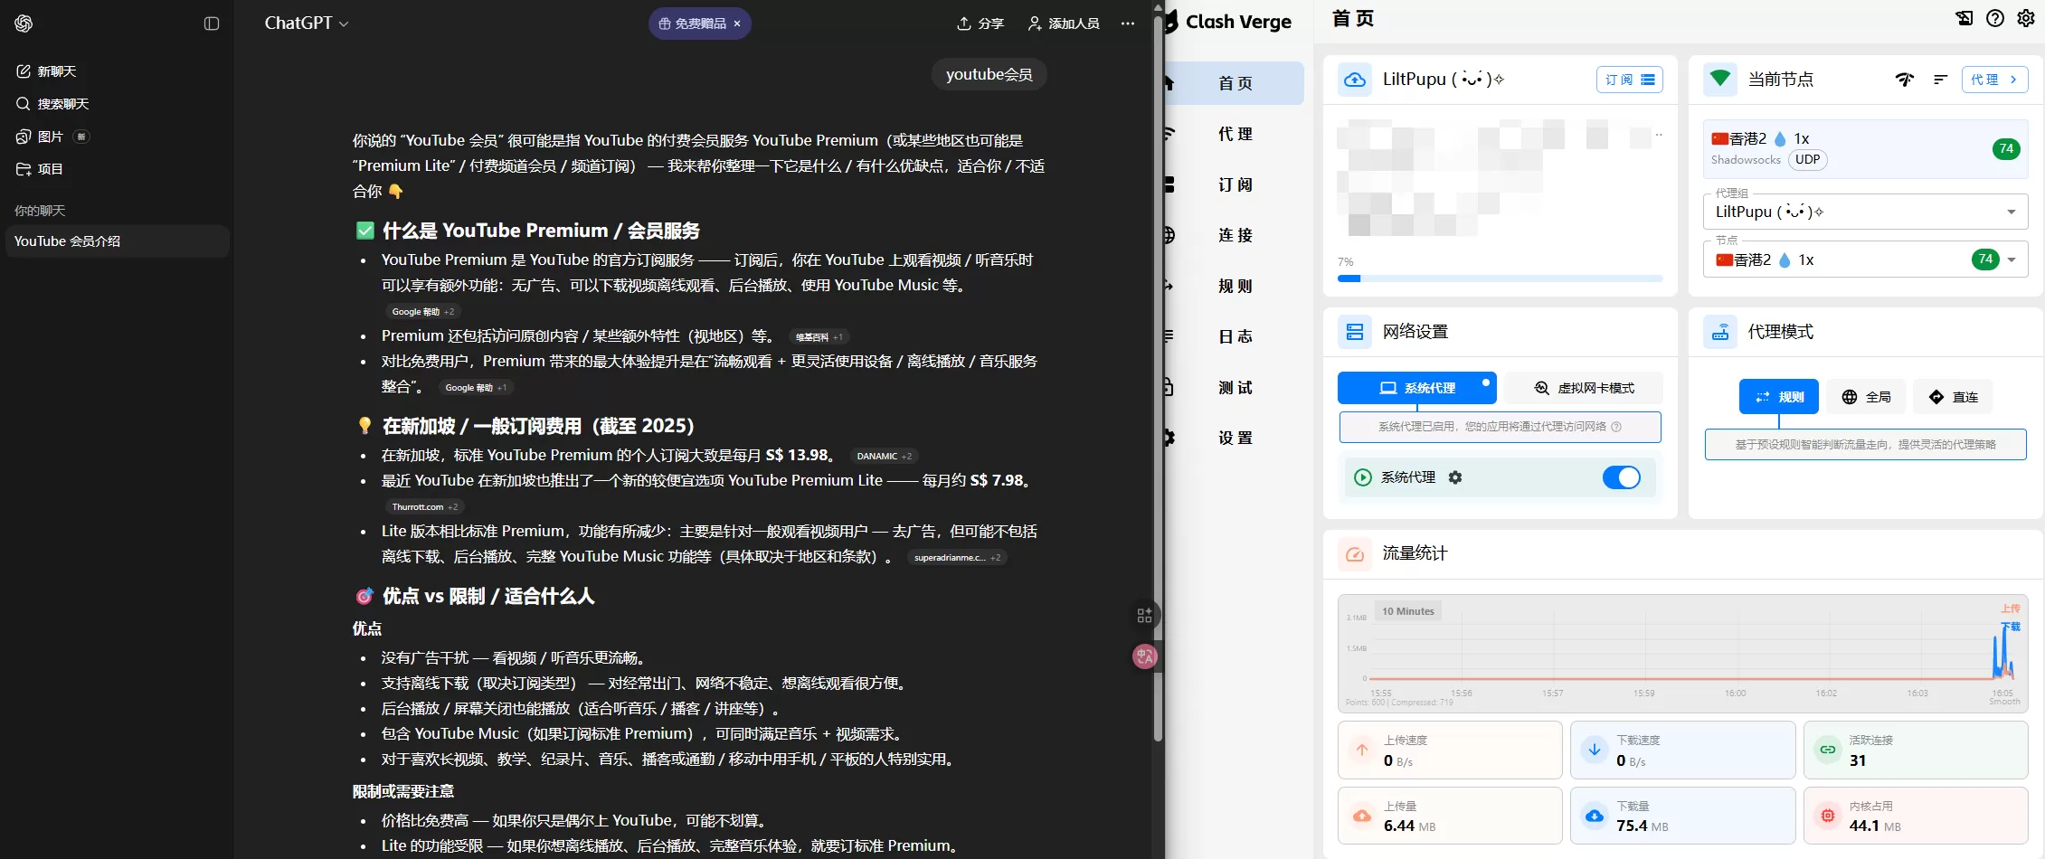Click the help question mark icon
The width and height of the screenshot is (2045, 859).
[x=1995, y=19]
